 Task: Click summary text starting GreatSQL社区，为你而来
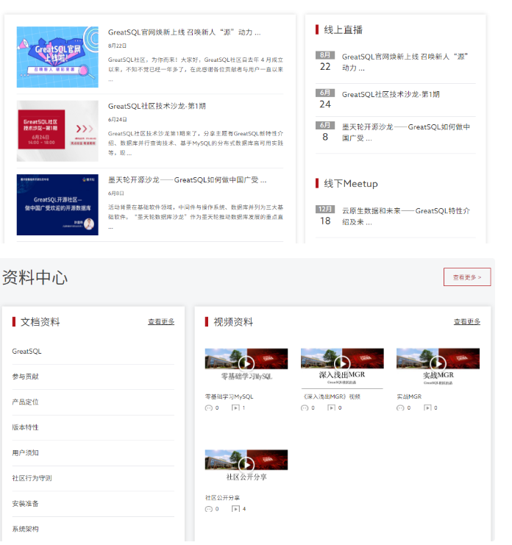(x=196, y=70)
